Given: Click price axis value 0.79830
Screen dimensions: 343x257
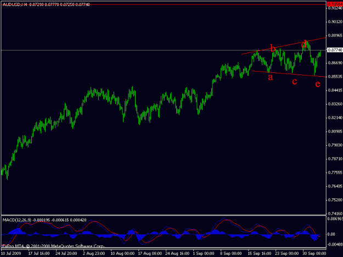Looking at the screenshot, I should [335, 145].
